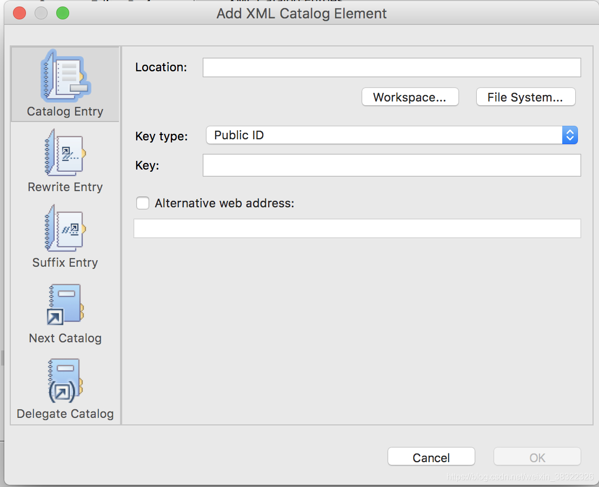Click the disabled OK button
This screenshot has width=599, height=487.
tap(537, 457)
